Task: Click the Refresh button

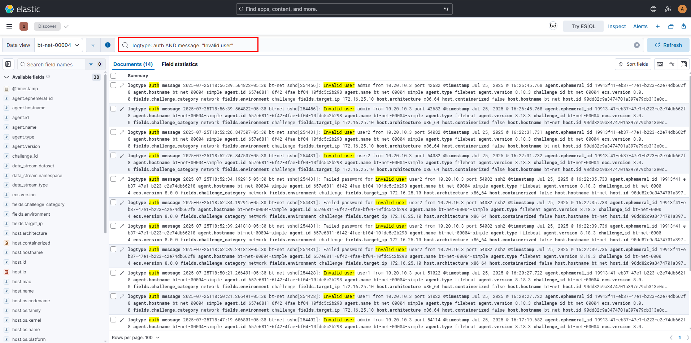Action: pyautogui.click(x=668, y=45)
